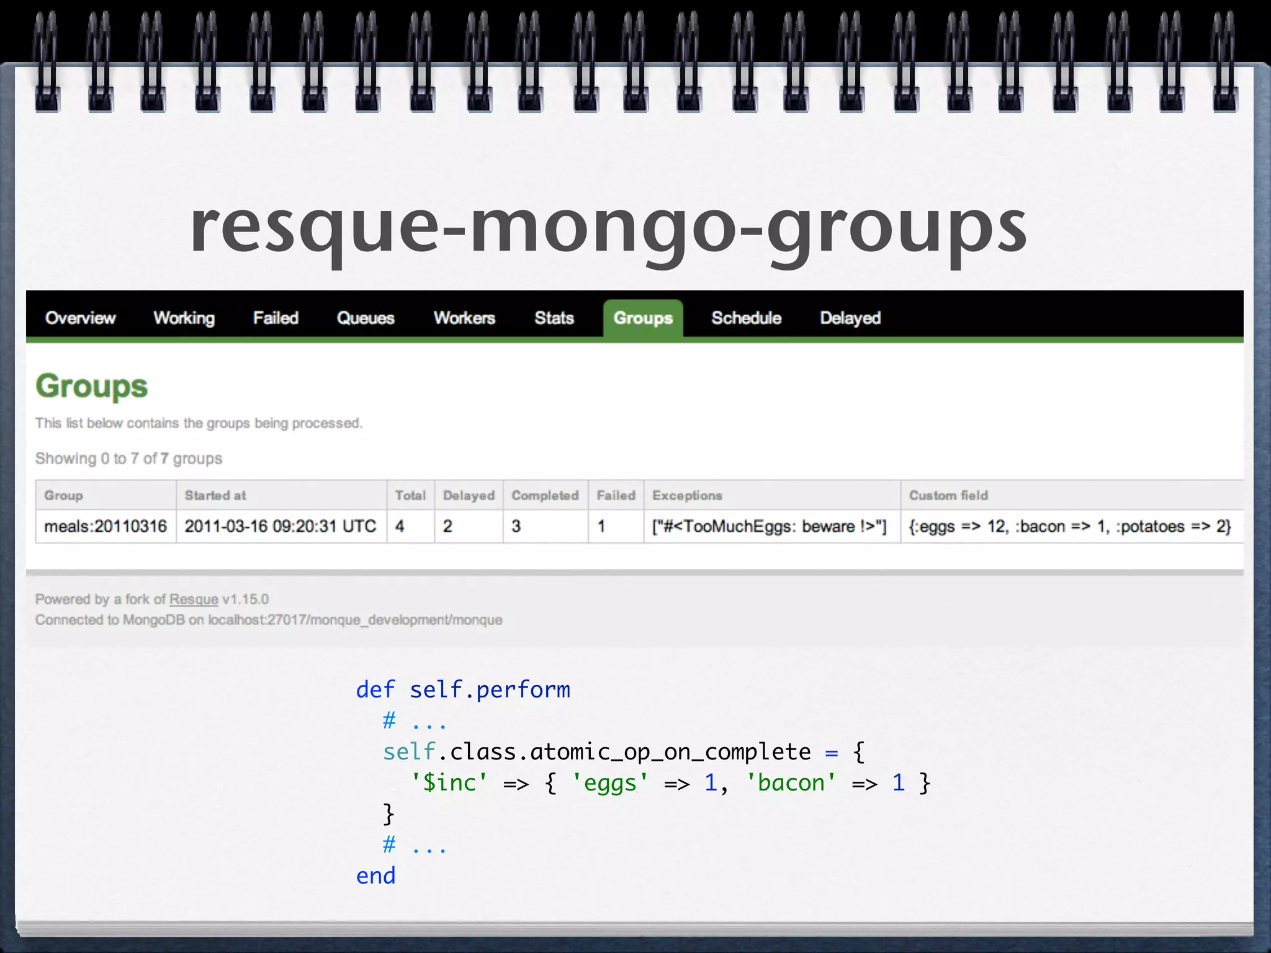Open the Overview tab
Viewport: 1271px width, 953px height.
point(80,318)
